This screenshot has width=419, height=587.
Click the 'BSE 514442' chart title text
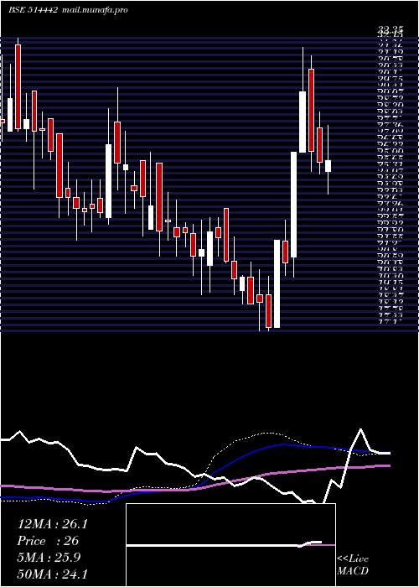(x=33, y=10)
